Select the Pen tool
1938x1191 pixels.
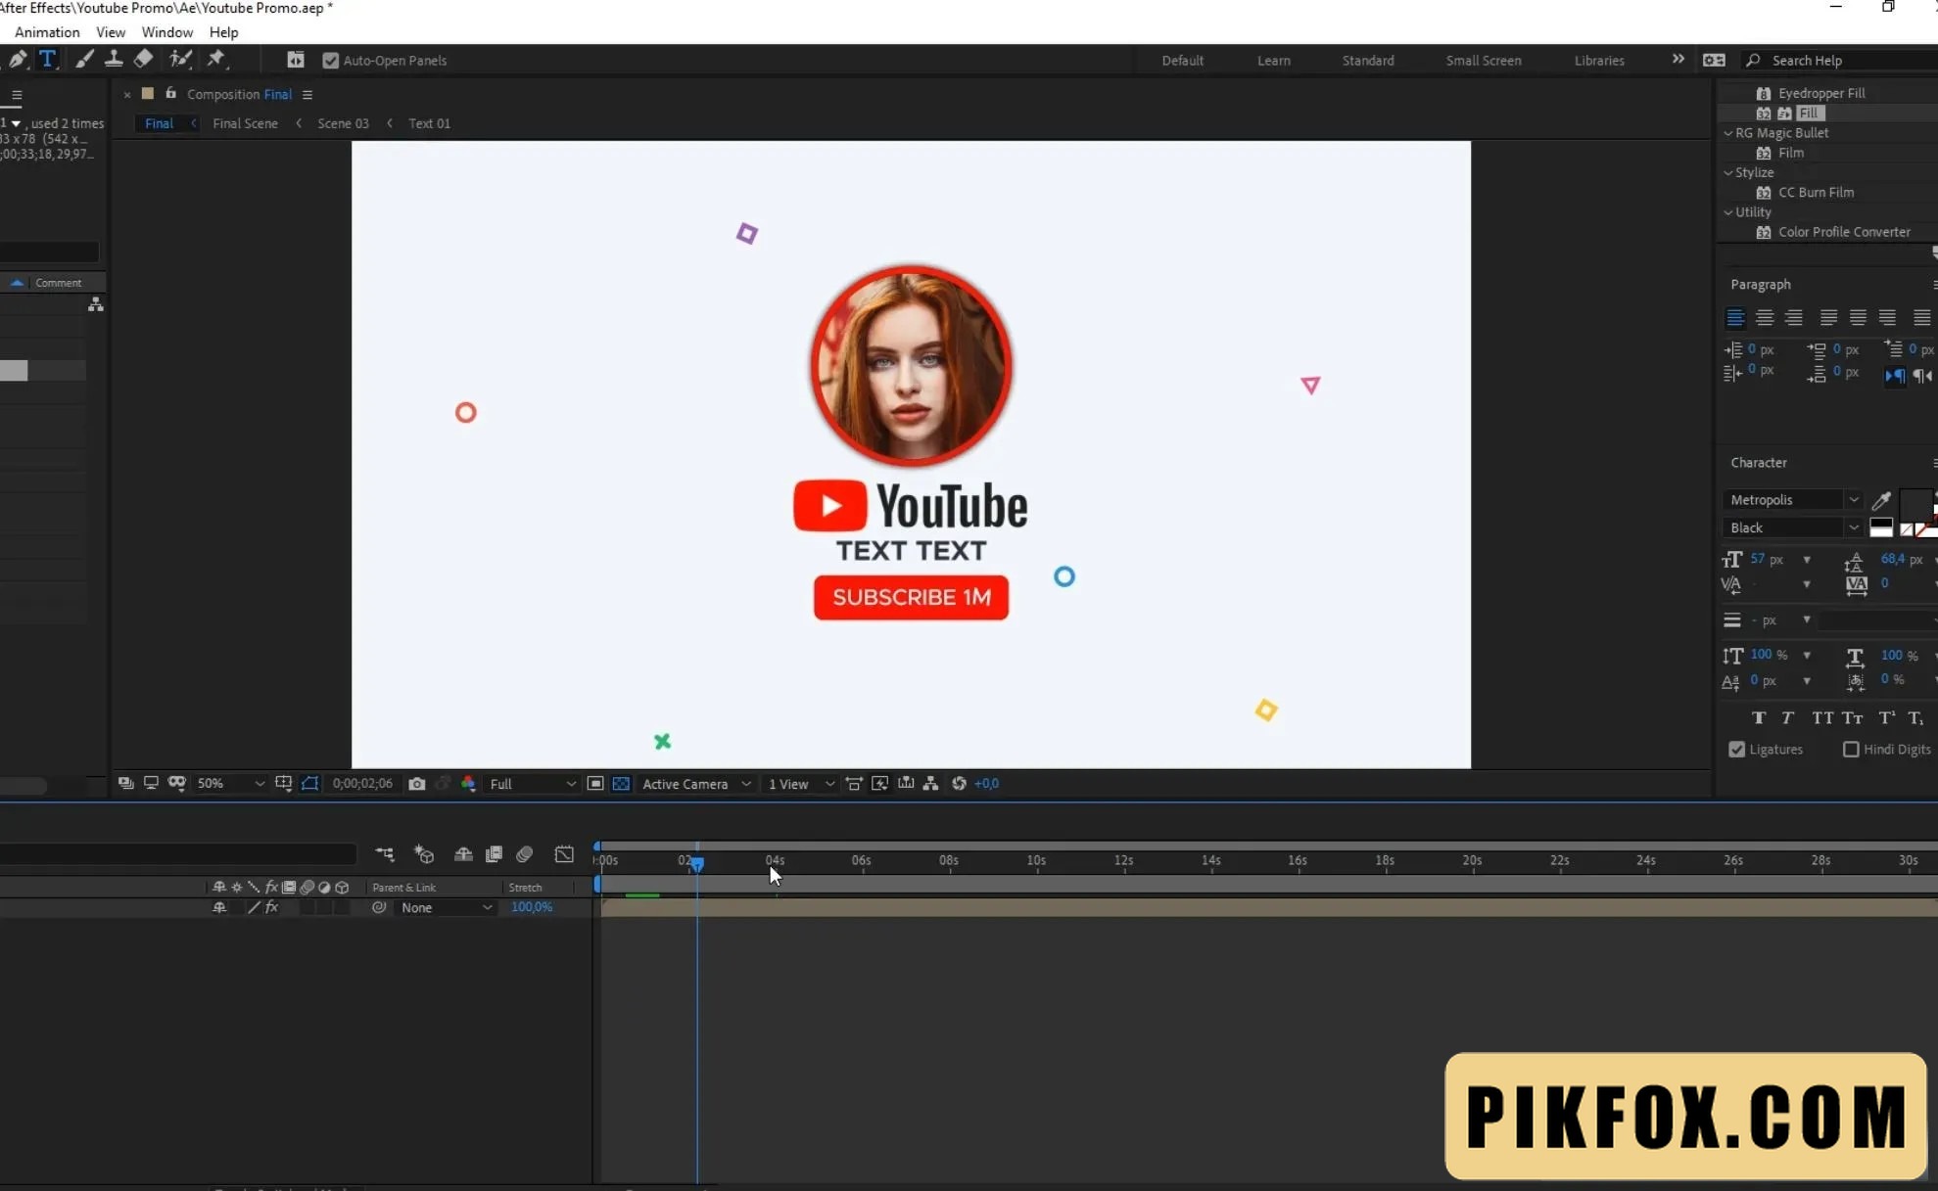[x=18, y=60]
